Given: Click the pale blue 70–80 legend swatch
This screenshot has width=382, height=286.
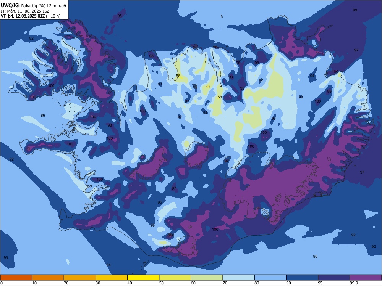Looking at the screenshot, I should (239, 278).
